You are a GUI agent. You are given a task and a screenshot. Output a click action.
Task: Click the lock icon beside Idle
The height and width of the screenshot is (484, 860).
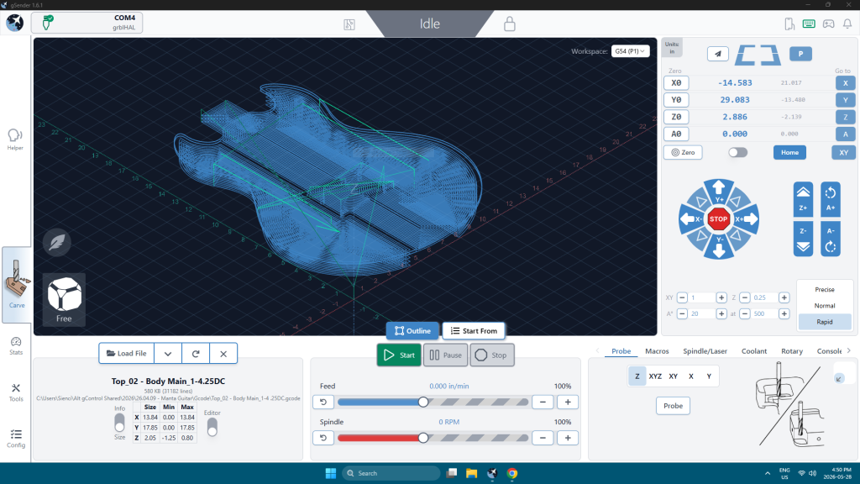[x=510, y=24]
